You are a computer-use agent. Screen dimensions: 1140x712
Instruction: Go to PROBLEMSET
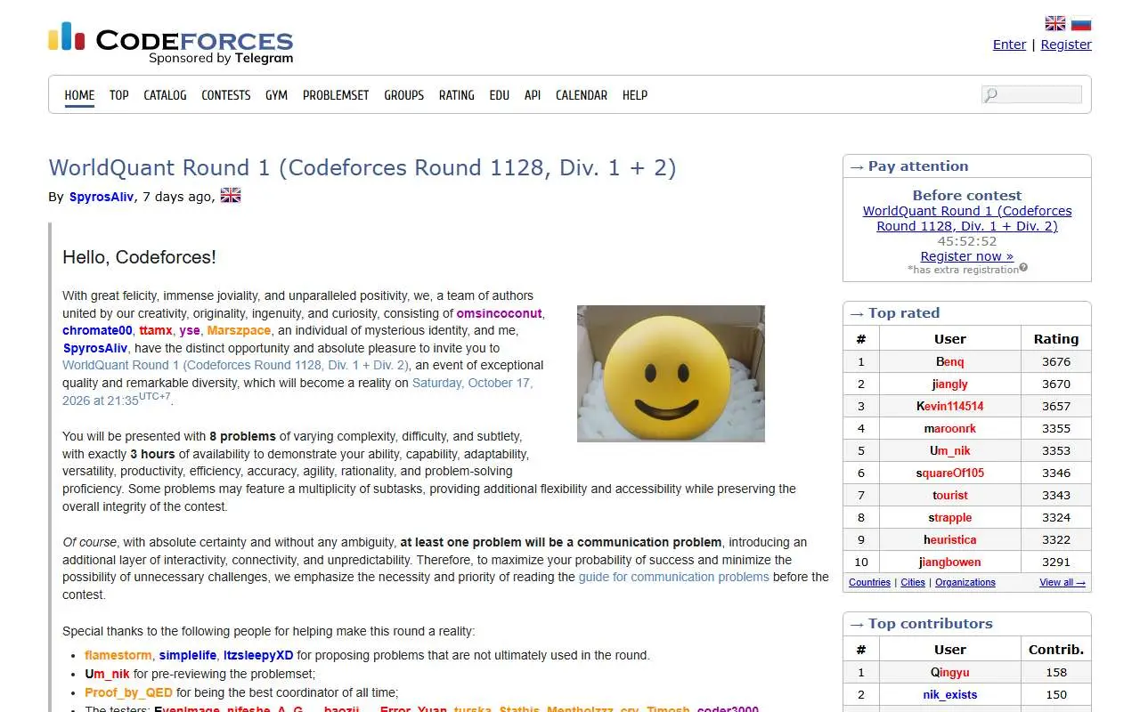click(x=336, y=95)
